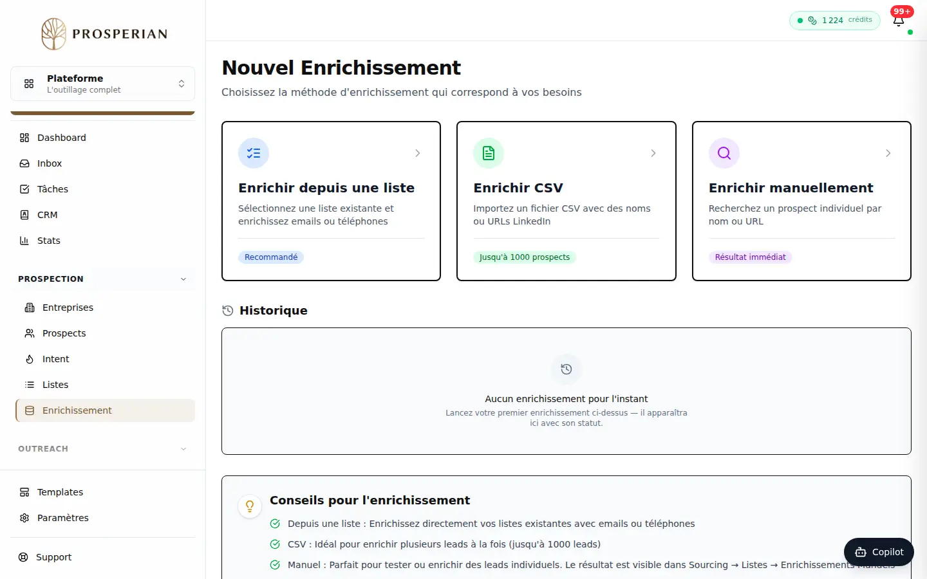Select the active Enrichissement menu item
This screenshot has height=579, width=927.
(106, 410)
